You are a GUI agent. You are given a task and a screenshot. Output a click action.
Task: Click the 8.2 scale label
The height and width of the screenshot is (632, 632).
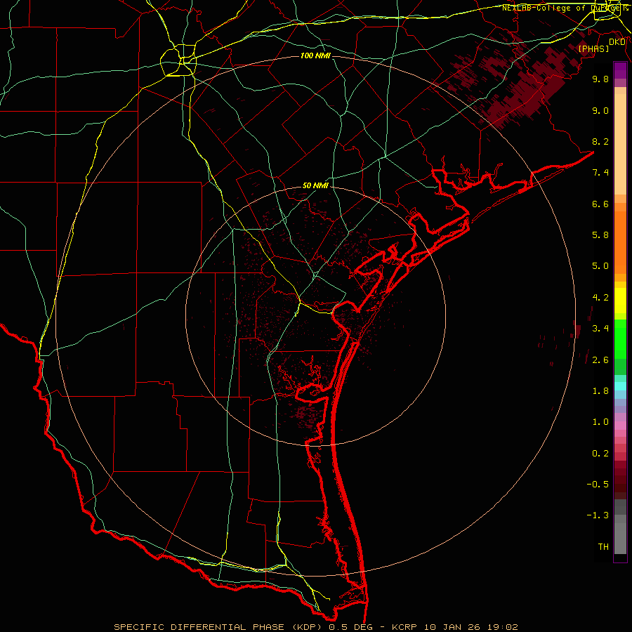(x=600, y=141)
